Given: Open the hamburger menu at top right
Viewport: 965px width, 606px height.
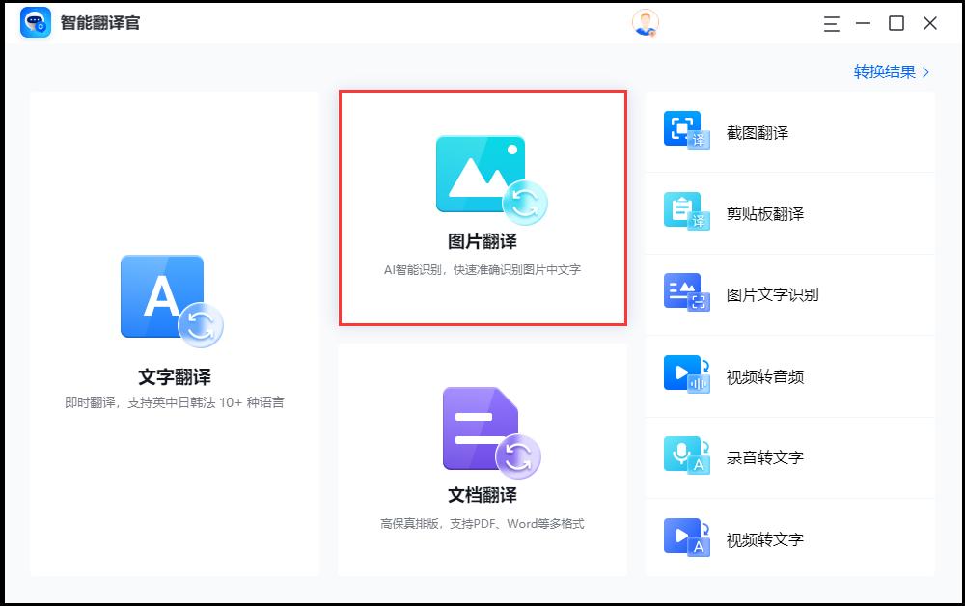Looking at the screenshot, I should pyautogui.click(x=831, y=24).
